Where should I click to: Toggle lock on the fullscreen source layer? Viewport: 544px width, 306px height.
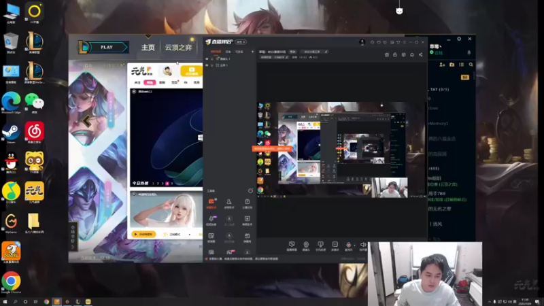tap(212, 65)
